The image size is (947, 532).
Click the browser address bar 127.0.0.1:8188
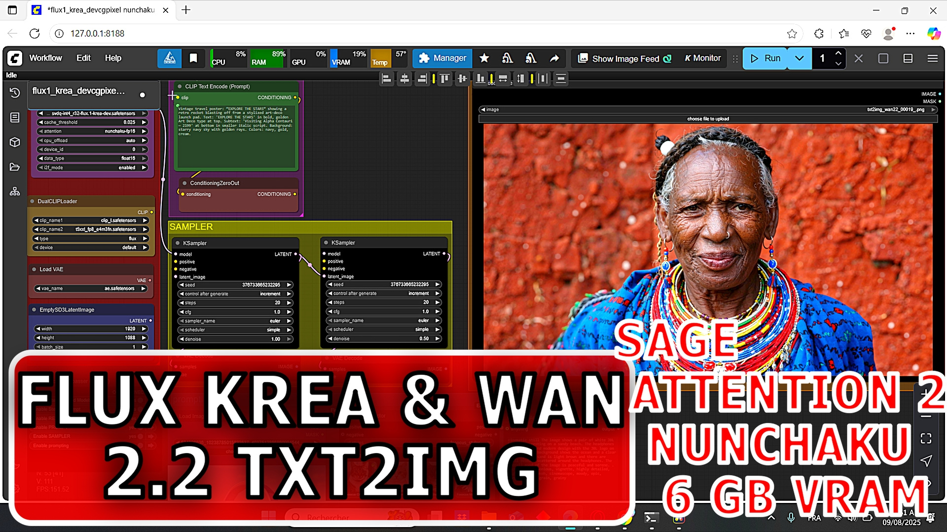coord(424,33)
